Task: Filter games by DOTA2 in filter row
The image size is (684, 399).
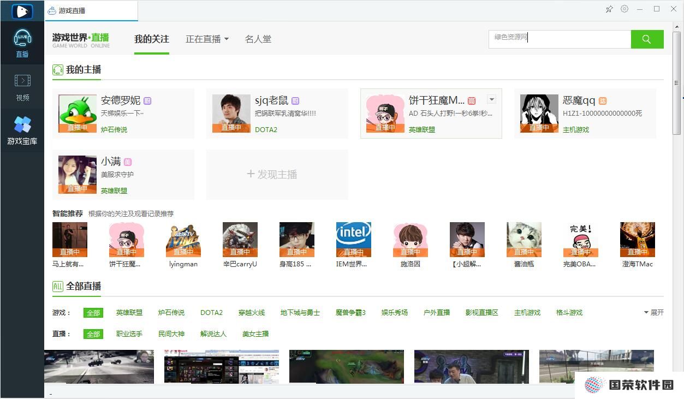Action: coord(211,313)
